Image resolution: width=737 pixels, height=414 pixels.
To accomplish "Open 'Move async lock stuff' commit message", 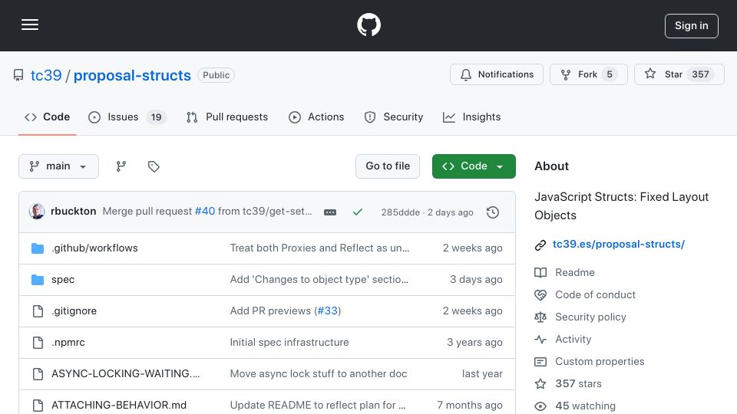I will click(318, 373).
